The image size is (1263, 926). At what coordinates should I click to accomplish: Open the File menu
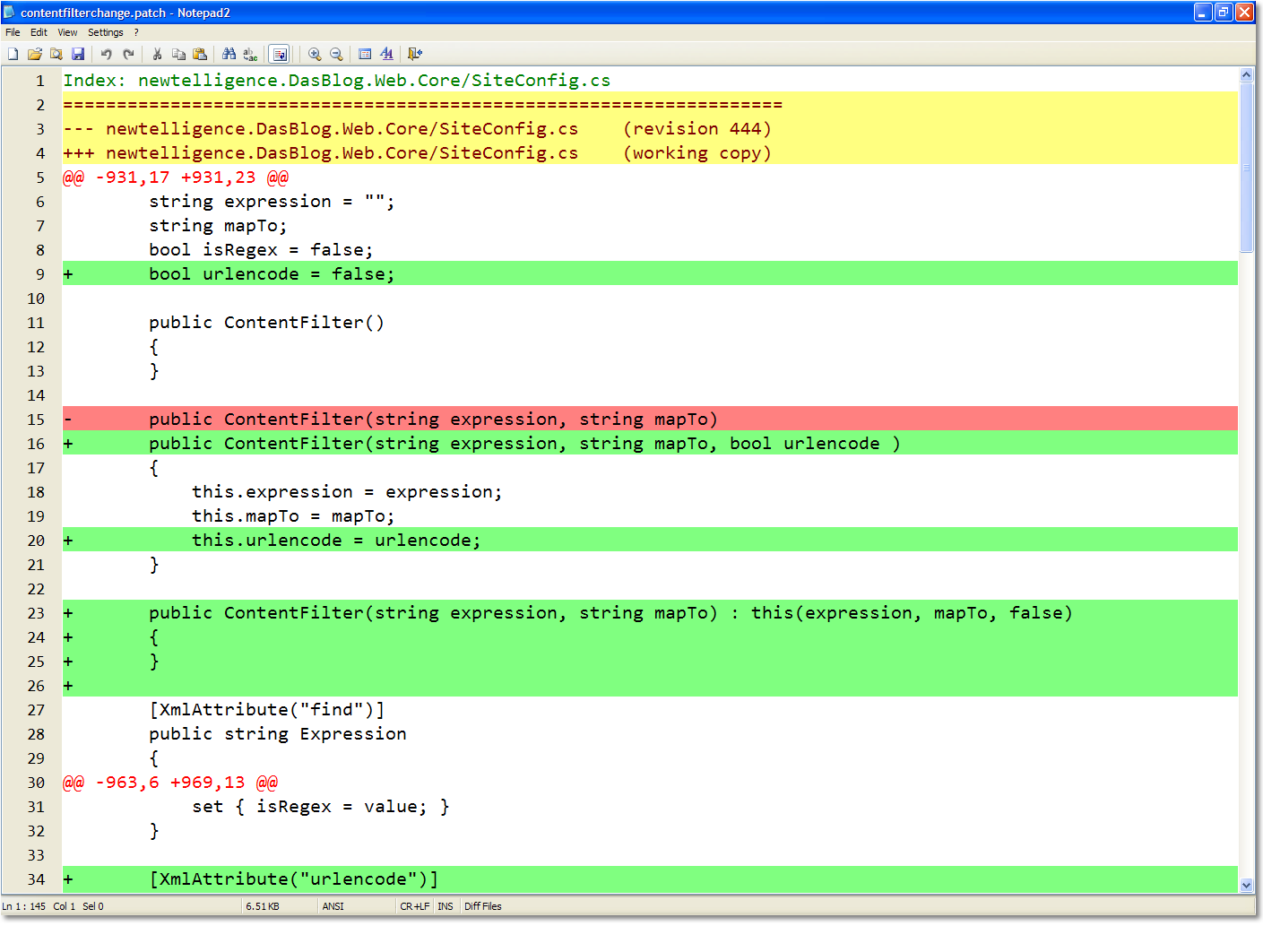tap(13, 32)
